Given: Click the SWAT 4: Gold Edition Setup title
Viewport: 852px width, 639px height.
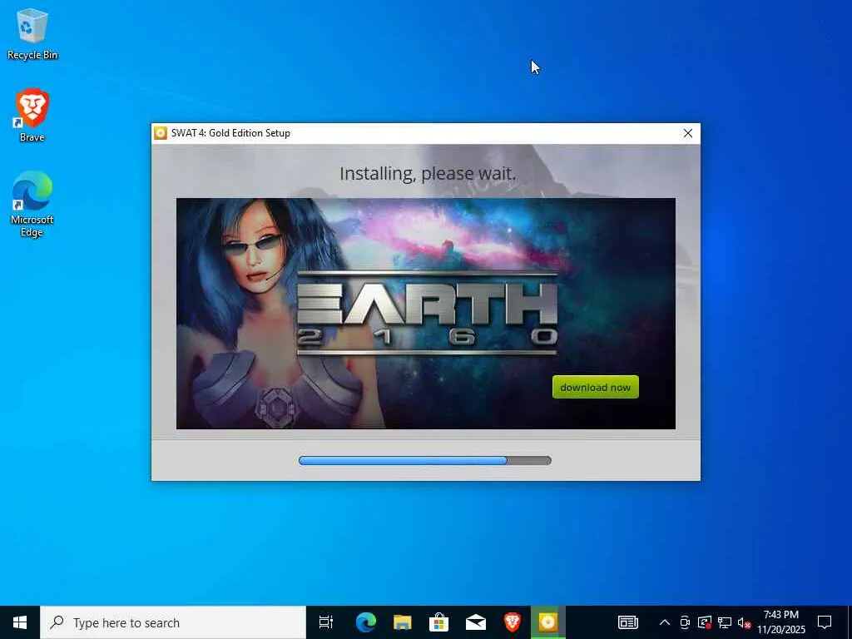Looking at the screenshot, I should coord(230,133).
